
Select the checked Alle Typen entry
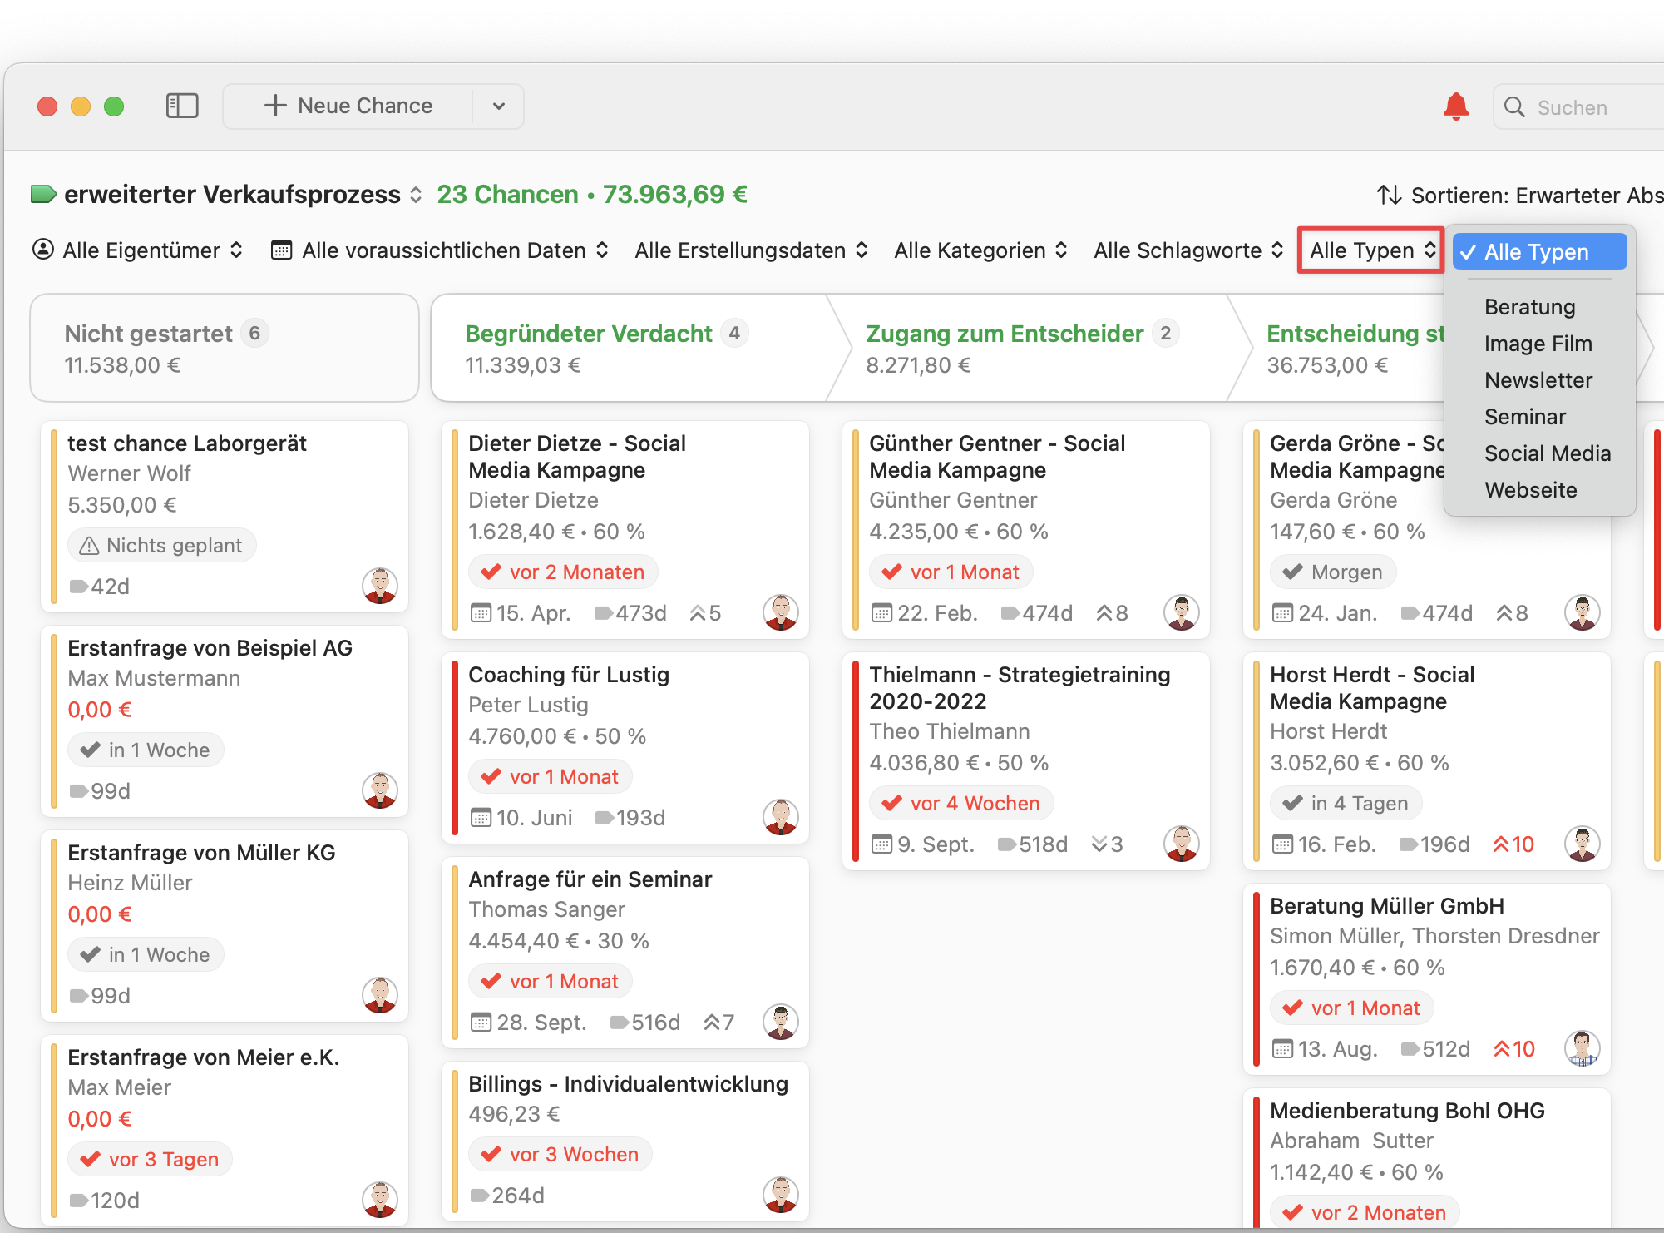[x=1538, y=251]
